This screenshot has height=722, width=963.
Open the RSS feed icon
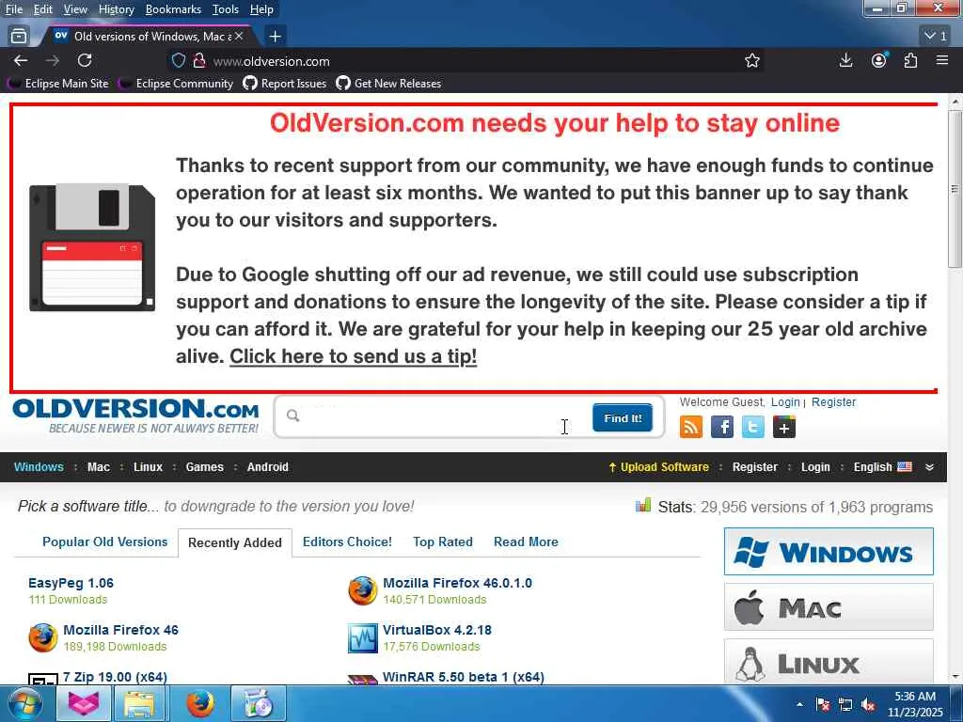pyautogui.click(x=691, y=427)
